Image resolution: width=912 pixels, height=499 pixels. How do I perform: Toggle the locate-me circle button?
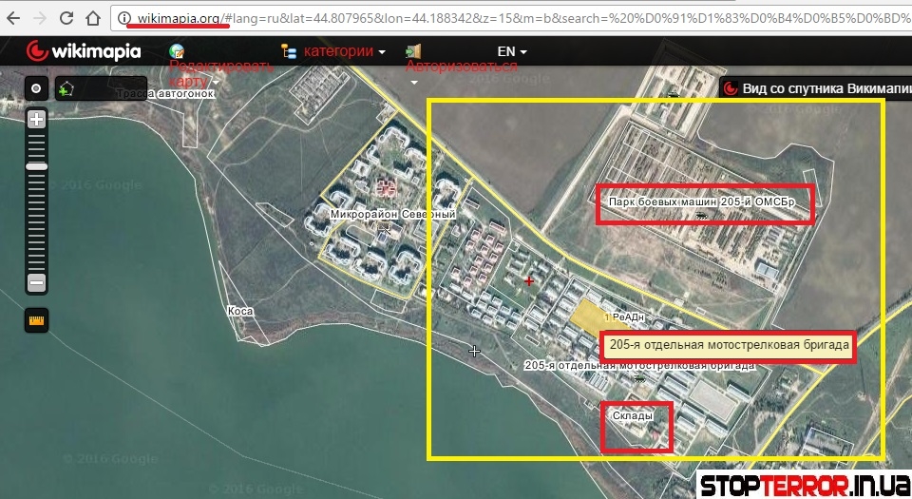36,88
